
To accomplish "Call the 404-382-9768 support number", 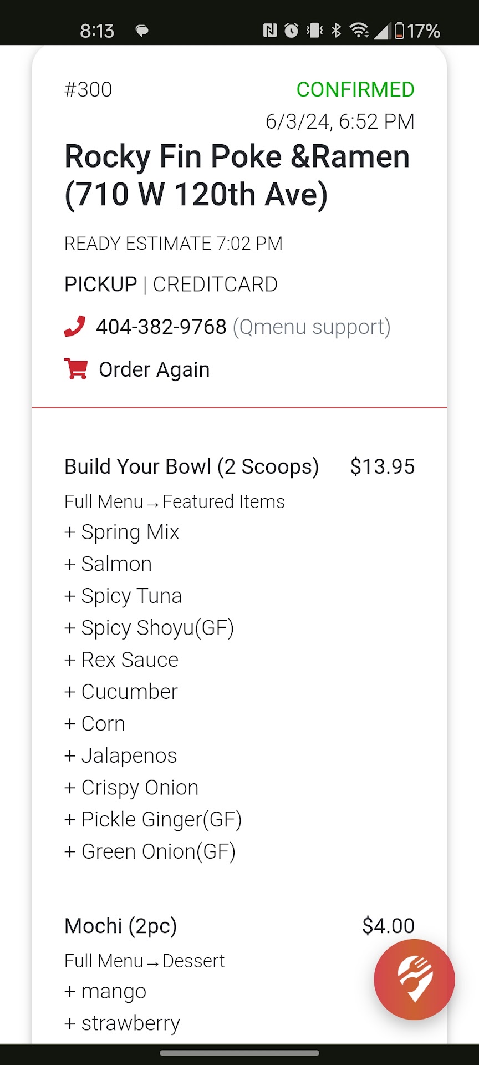I will click(161, 327).
